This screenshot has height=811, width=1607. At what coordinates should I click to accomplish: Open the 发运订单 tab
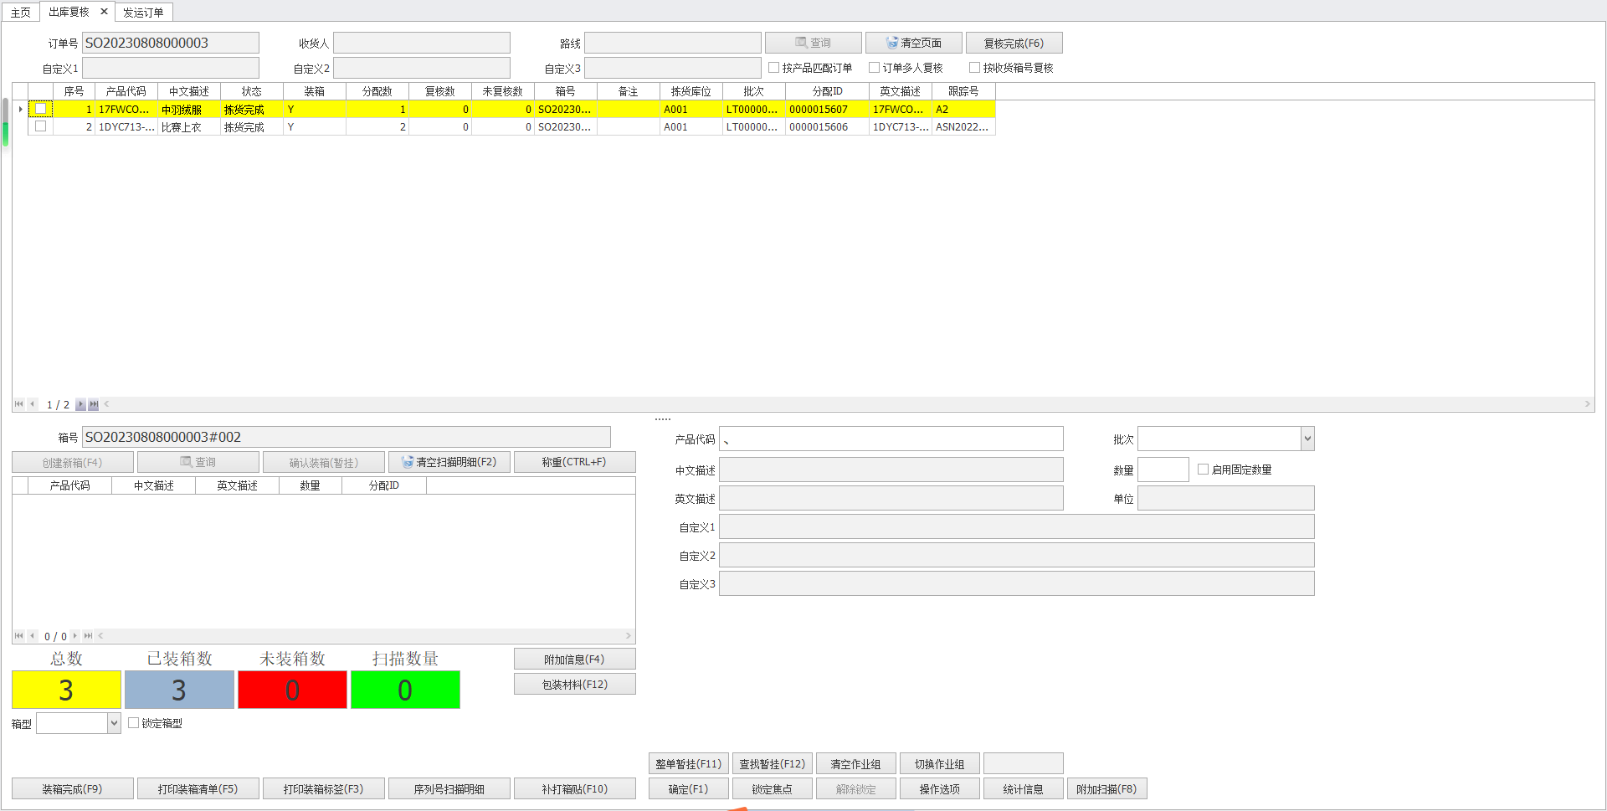(143, 13)
